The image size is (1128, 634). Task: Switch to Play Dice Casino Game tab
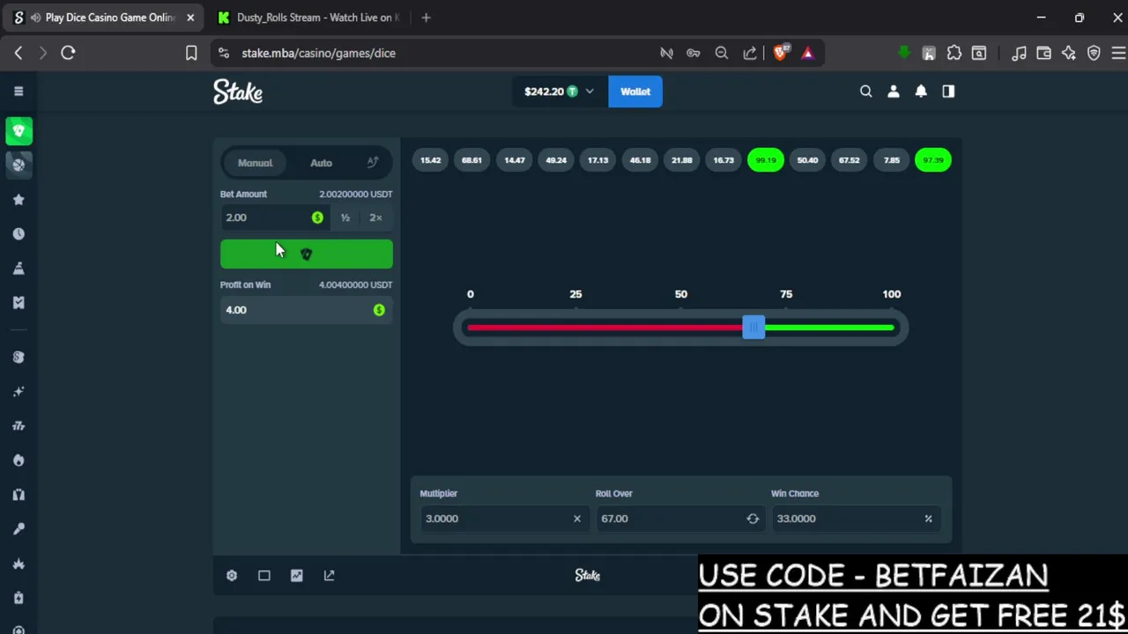click(103, 18)
